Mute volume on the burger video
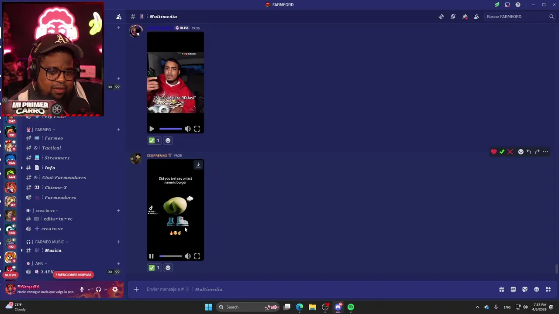This screenshot has width=559, height=314. coord(188,256)
